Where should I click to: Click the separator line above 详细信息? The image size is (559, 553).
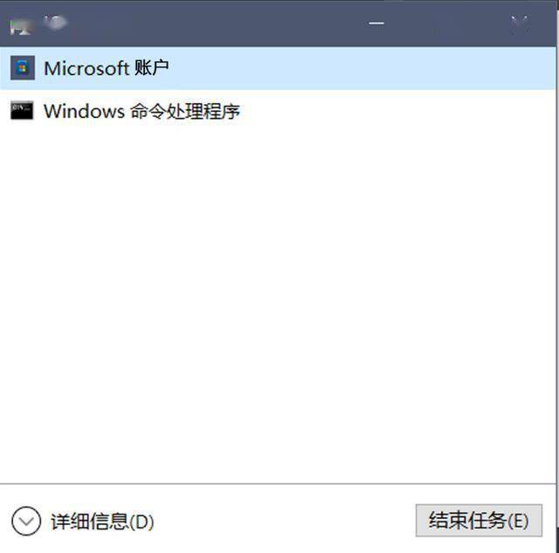278,484
